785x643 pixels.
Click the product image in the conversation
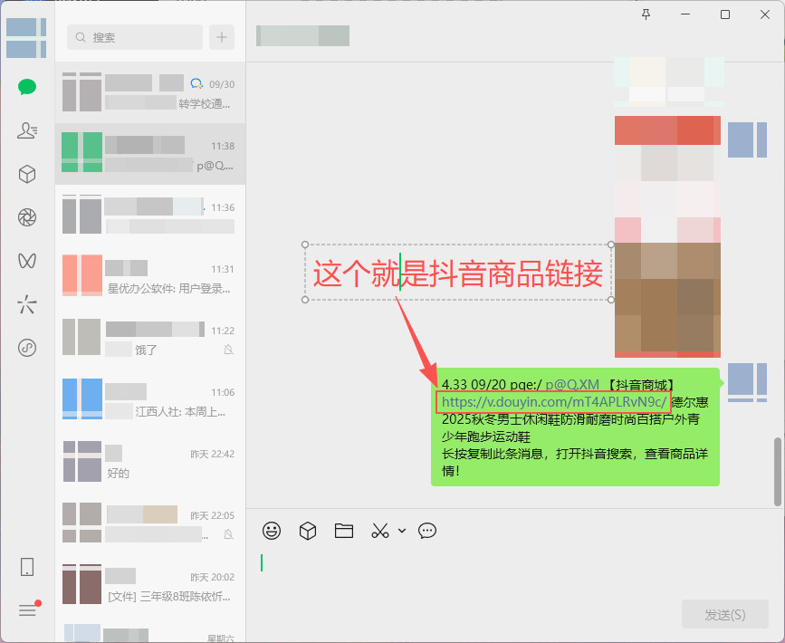667,236
